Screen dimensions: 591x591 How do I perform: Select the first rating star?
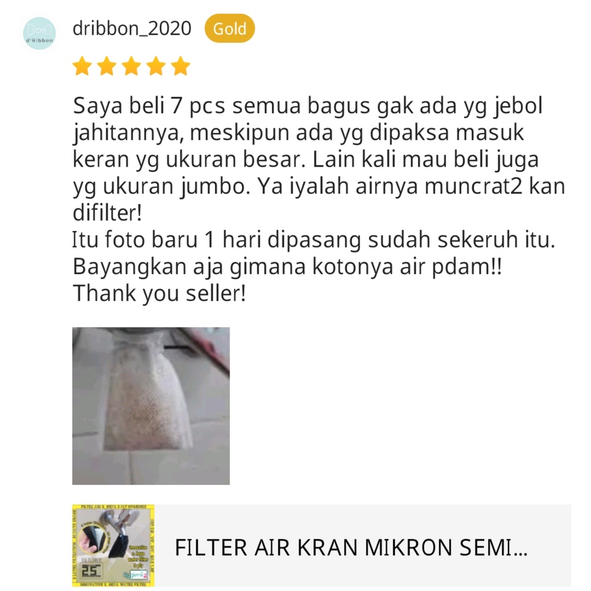[x=82, y=66]
